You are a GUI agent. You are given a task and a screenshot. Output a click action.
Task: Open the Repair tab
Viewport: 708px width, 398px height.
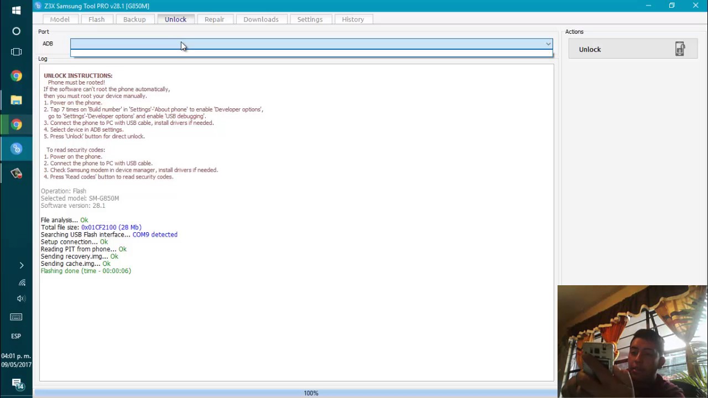pos(214,19)
